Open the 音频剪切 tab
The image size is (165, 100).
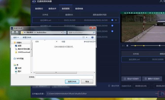point(39,9)
